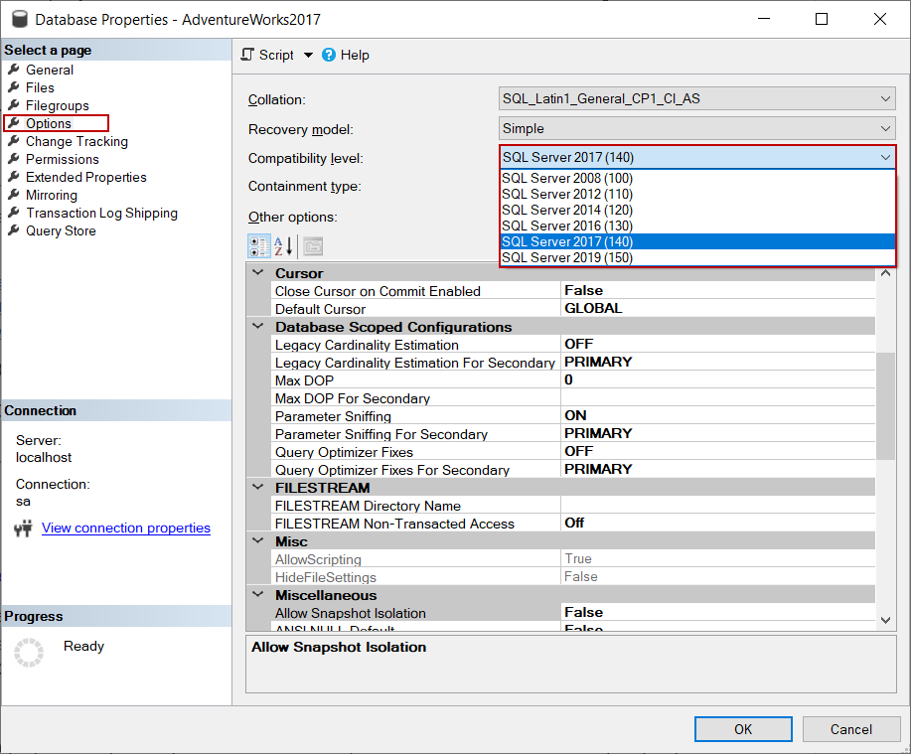This screenshot has height=754, width=911.
Task: Click the database icon in title bar
Action: (18, 19)
